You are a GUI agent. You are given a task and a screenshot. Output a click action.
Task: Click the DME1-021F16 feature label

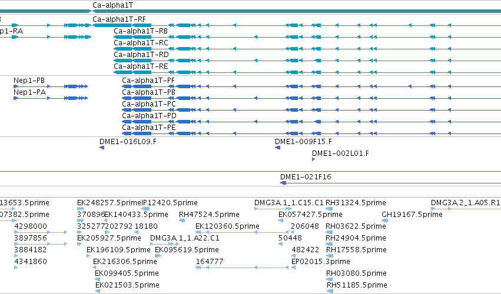(x=306, y=177)
